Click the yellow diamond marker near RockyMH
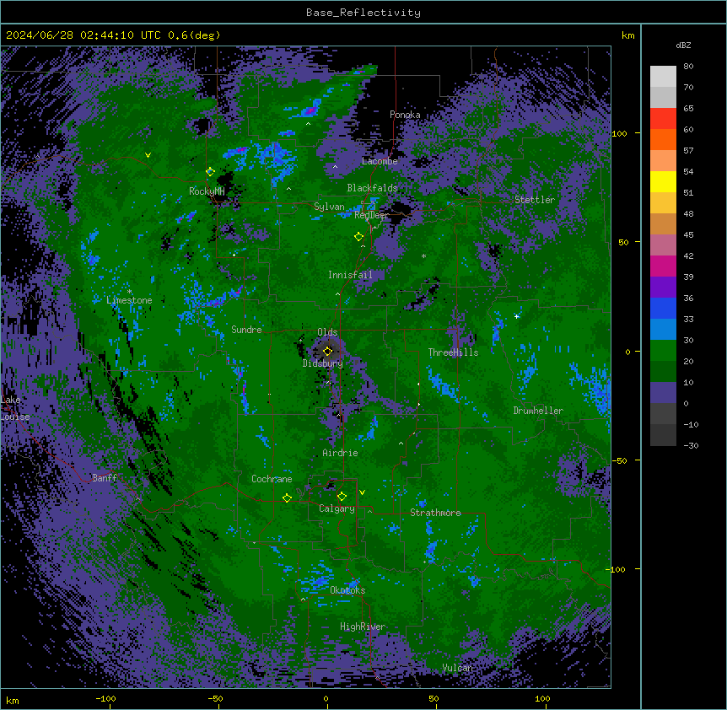Viewport: 727px width, 710px height. point(210,172)
